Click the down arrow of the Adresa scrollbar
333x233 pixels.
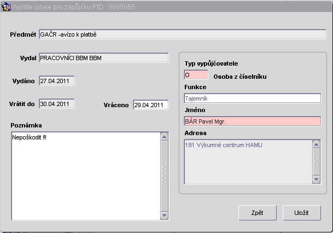coord(316,179)
